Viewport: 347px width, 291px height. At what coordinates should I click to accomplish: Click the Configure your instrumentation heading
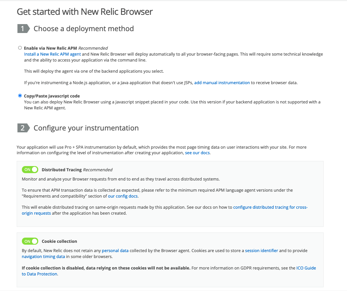pyautogui.click(x=86, y=128)
